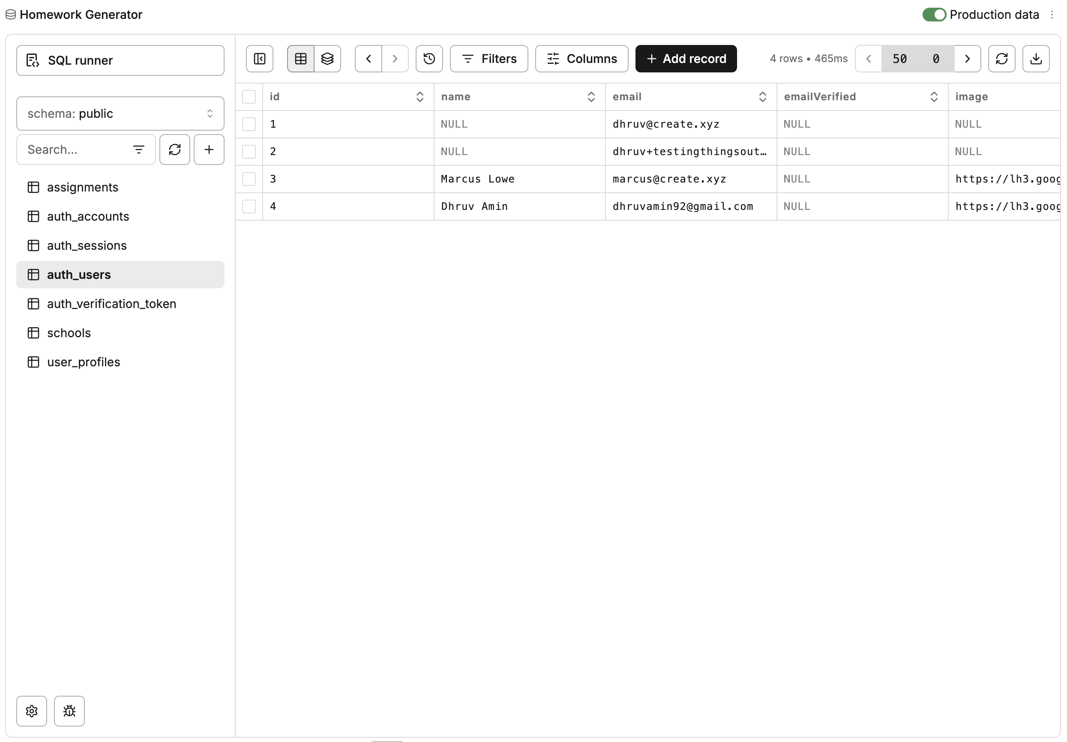Open settings gear at bottom left

[32, 710]
